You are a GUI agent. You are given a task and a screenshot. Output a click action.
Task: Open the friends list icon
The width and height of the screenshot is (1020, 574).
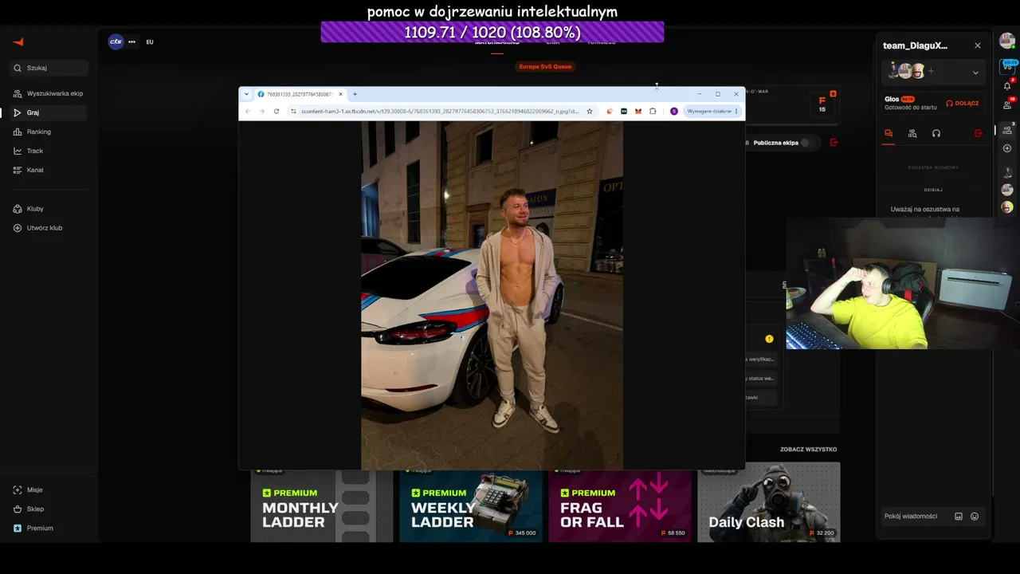pos(1007,106)
